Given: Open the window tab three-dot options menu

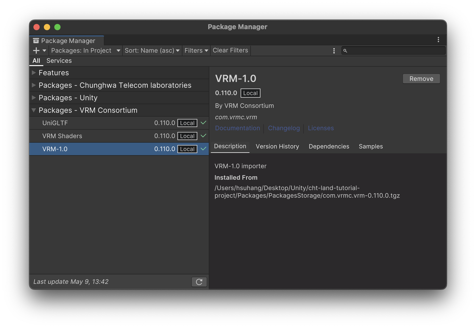Looking at the screenshot, I should click(438, 40).
